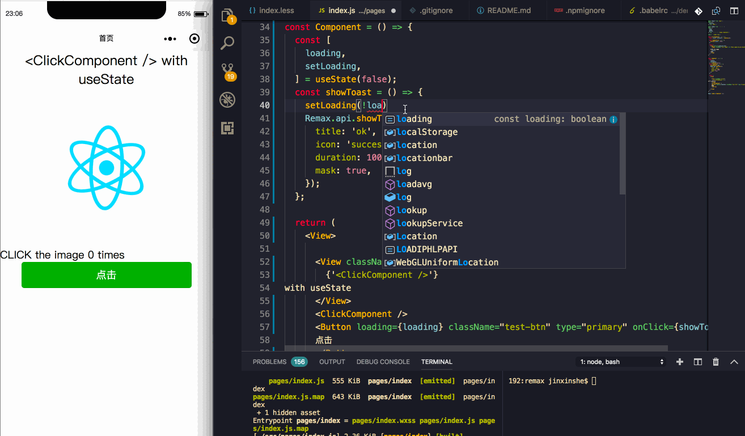Open the Explorer view in the activity bar
The image size is (745, 436).
[x=227, y=15]
